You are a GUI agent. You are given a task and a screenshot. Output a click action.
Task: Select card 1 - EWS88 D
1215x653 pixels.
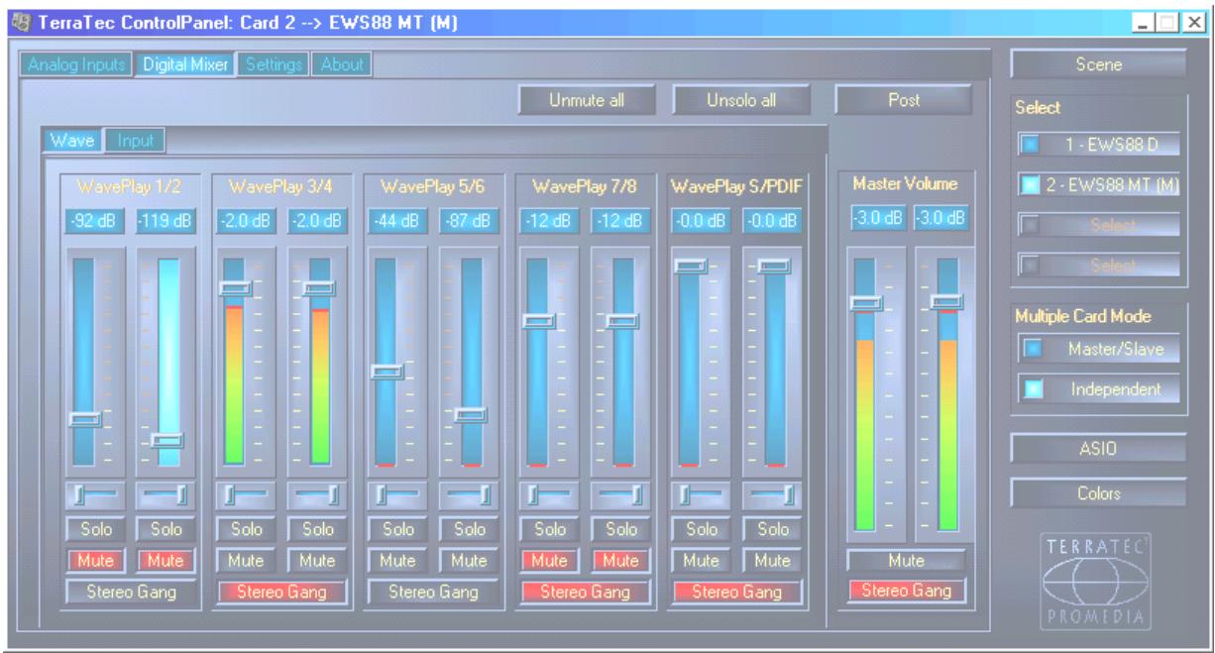[1099, 146]
